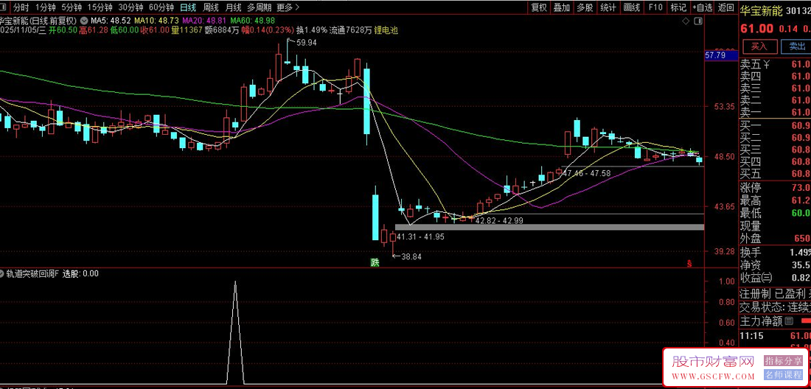This screenshot has height=389, width=811.
Task: Click the 最高 price row
Action: point(775,200)
